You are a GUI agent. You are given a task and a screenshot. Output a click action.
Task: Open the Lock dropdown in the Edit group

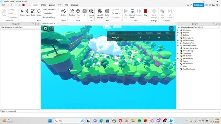click(120, 13)
